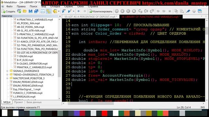Expand the SIGNALS_DIVERGENCE folder

[x=7, y=71]
